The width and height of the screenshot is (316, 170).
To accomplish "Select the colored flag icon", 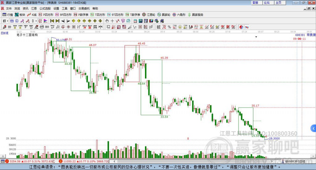I will (x=46, y=21).
